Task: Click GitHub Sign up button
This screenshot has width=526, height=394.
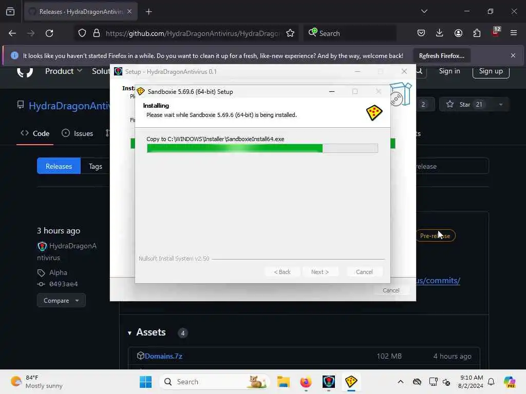Action: click(x=491, y=71)
